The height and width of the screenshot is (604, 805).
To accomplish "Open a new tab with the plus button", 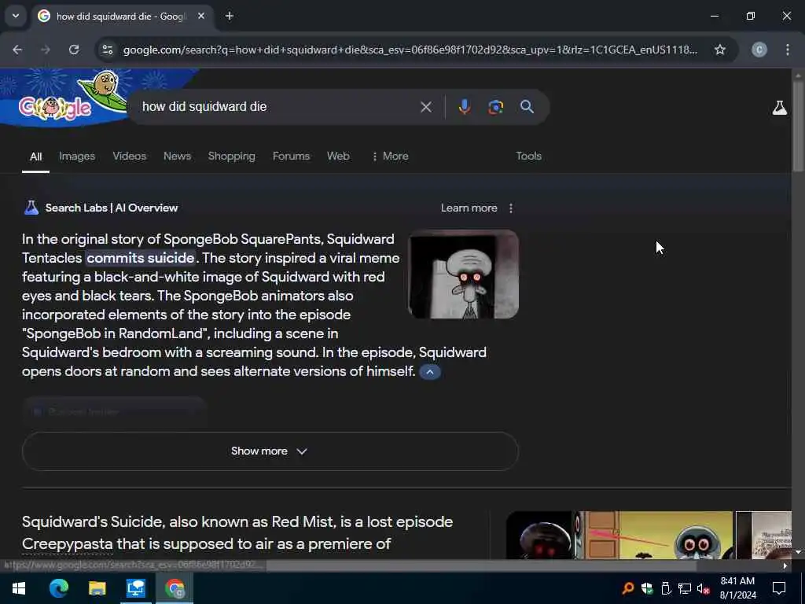I will coord(230,16).
